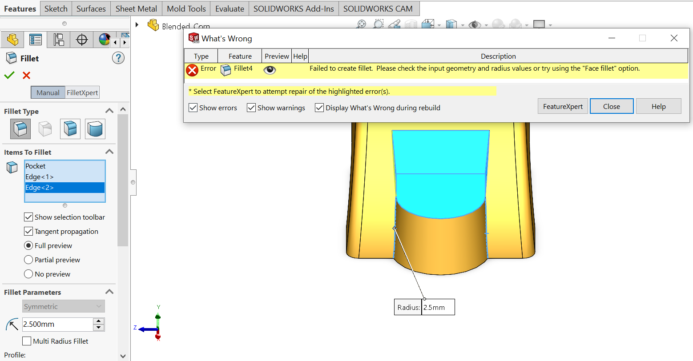Increase the fillet radius with up stepper
693x361 pixels.
point(99,321)
